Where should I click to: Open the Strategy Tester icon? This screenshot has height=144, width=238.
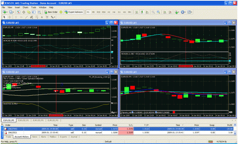coord(39,12)
